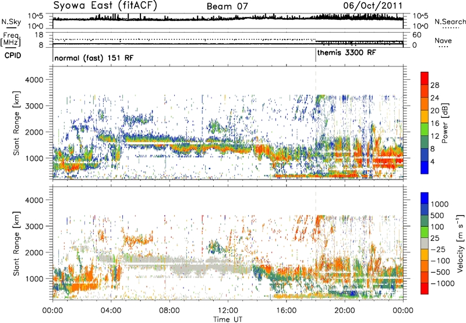Select 'normal (fast) 151 RF' CPID text
Image resolution: width=466 pixels, height=323 pixels.
coord(94,58)
